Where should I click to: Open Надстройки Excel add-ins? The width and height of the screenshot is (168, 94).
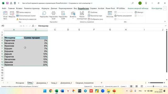54,15
